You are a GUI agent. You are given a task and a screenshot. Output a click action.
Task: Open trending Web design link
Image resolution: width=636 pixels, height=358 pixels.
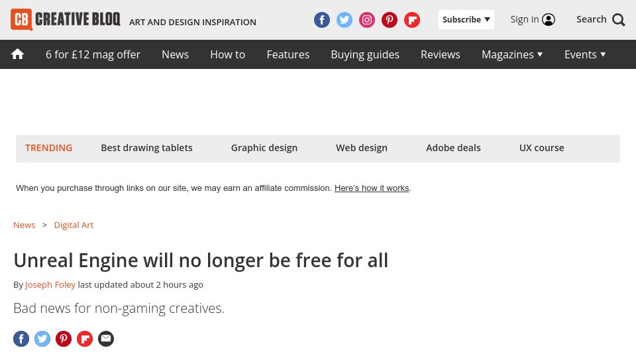362,148
